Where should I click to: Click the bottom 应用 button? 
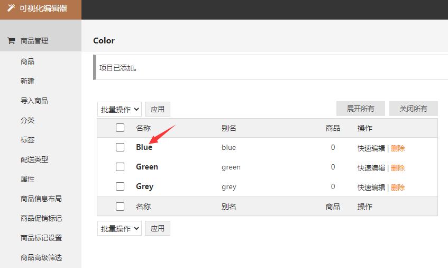pos(158,228)
